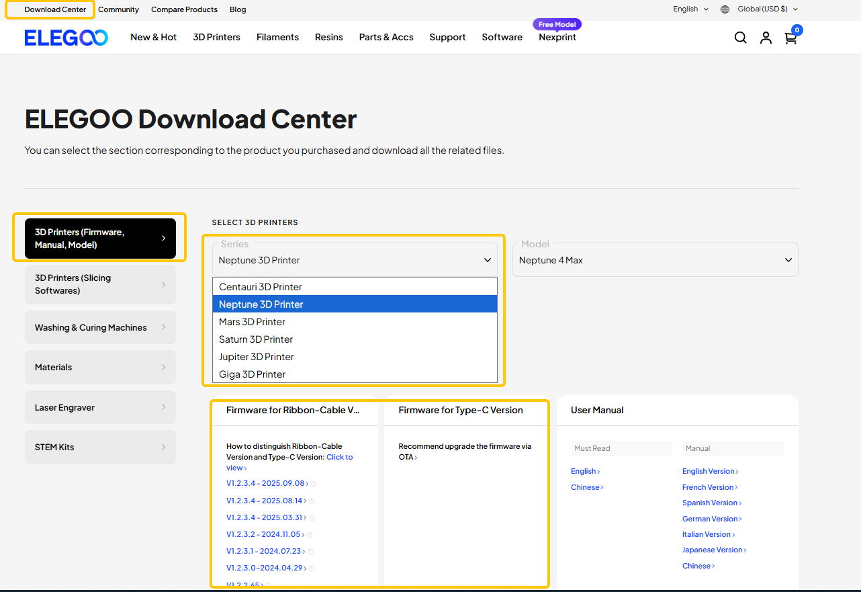
Task: Open the Blog menu item
Action: [238, 9]
